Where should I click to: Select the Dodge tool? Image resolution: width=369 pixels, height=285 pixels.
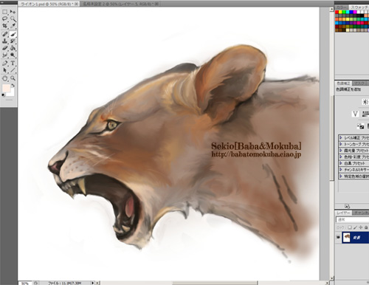point(13,55)
